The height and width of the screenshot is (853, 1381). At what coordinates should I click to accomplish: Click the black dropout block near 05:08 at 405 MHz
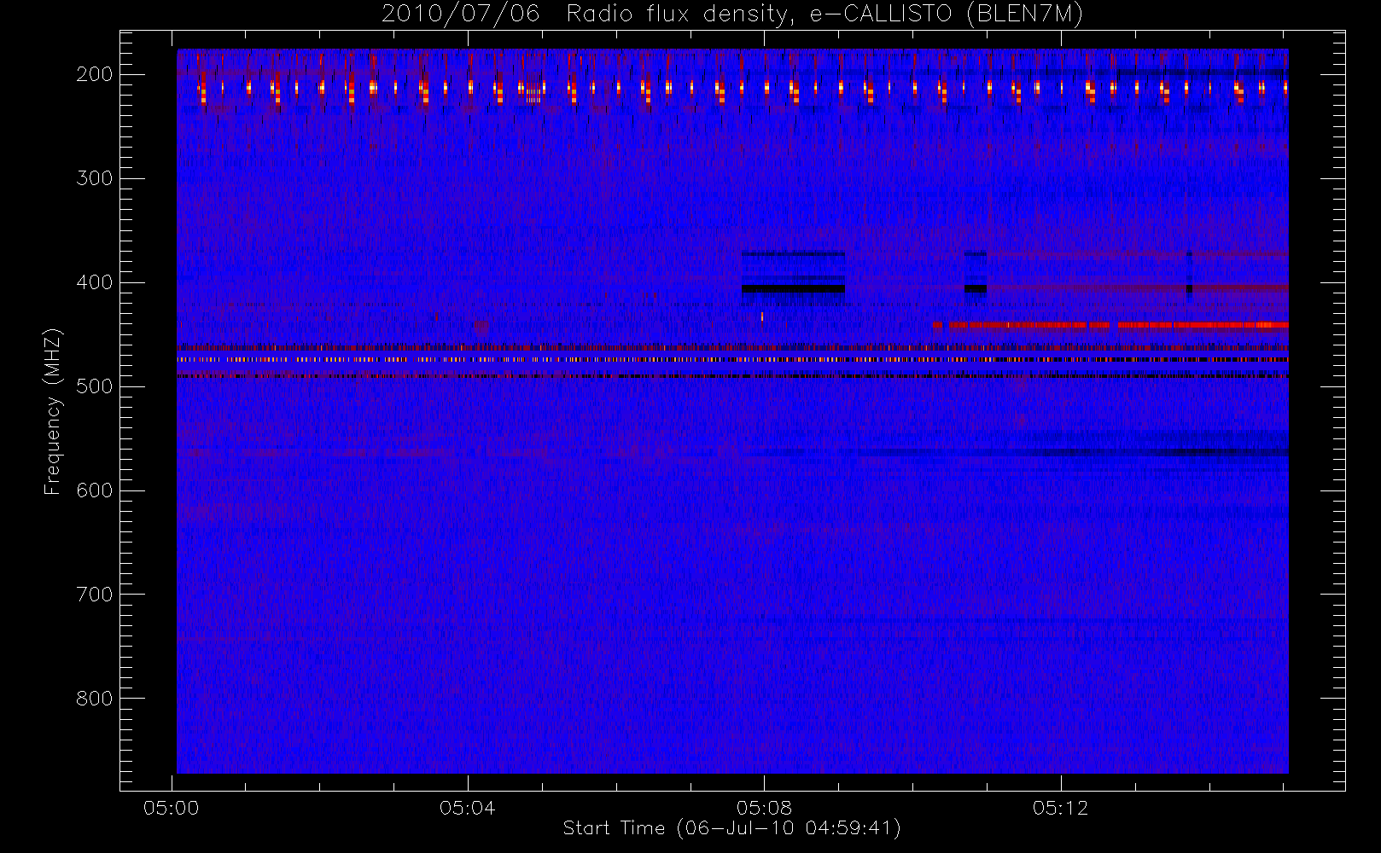(x=794, y=289)
